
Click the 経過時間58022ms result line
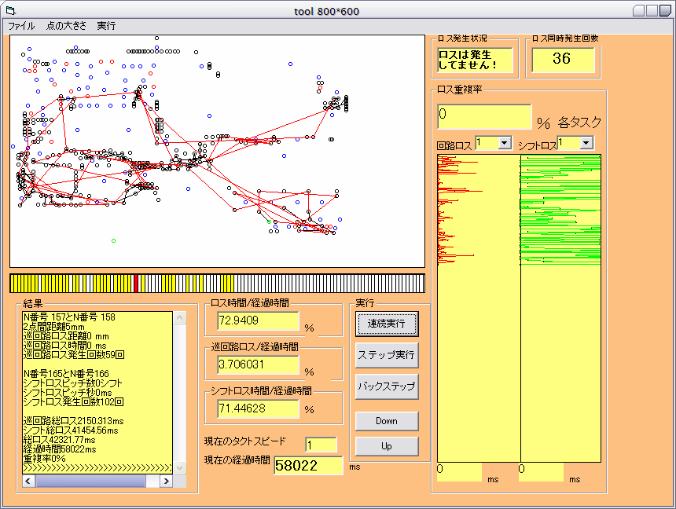[60, 449]
